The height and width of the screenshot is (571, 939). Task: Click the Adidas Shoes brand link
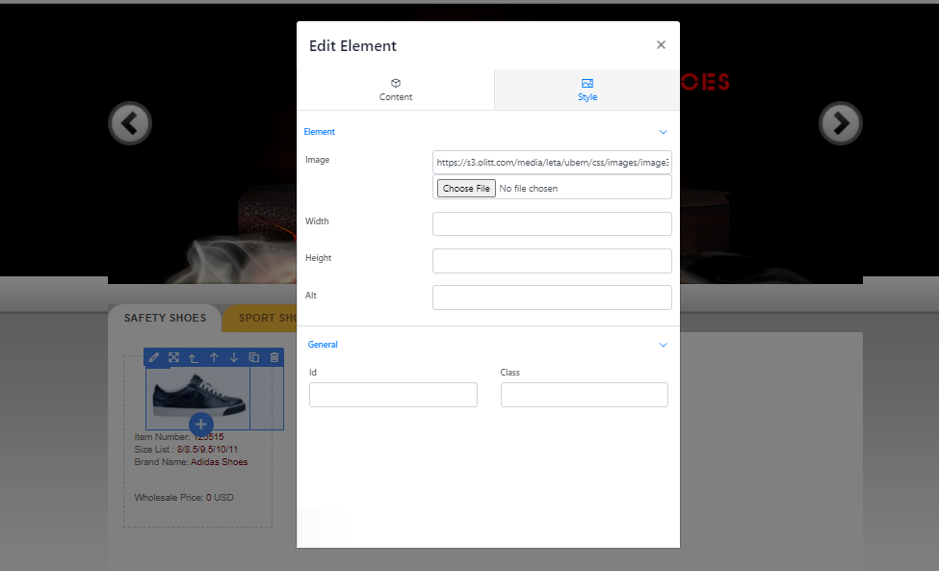(220, 462)
